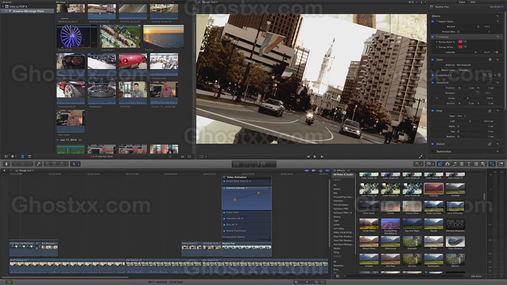The height and width of the screenshot is (285, 507).
Task: Open the Crop Type dropdown
Action: coord(461,116)
